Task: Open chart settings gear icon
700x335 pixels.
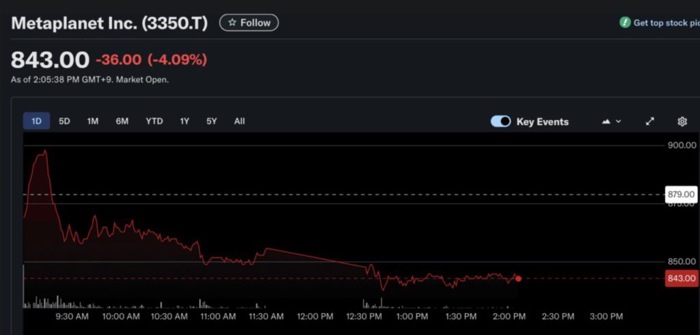Action: click(x=682, y=121)
